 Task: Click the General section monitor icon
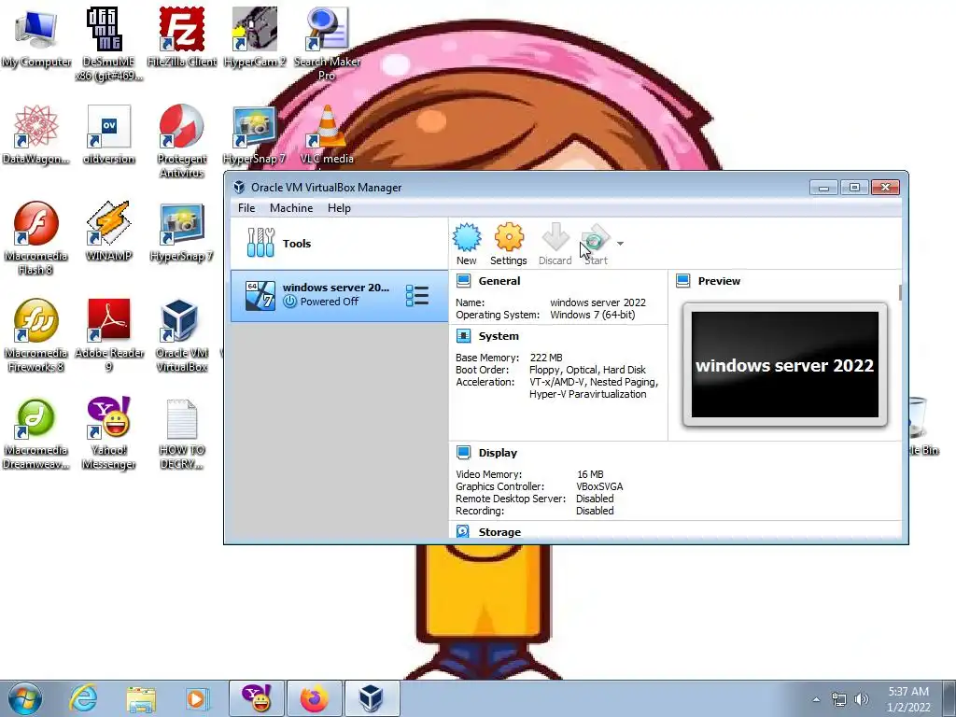[x=463, y=281]
